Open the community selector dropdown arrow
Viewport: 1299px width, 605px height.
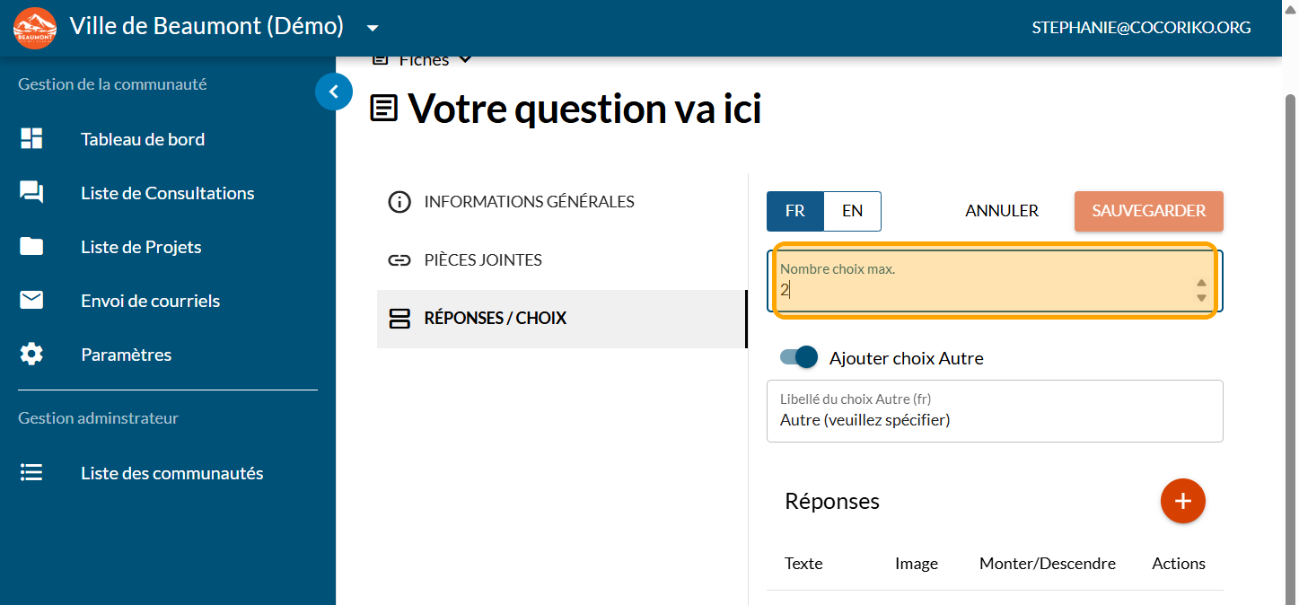(373, 28)
